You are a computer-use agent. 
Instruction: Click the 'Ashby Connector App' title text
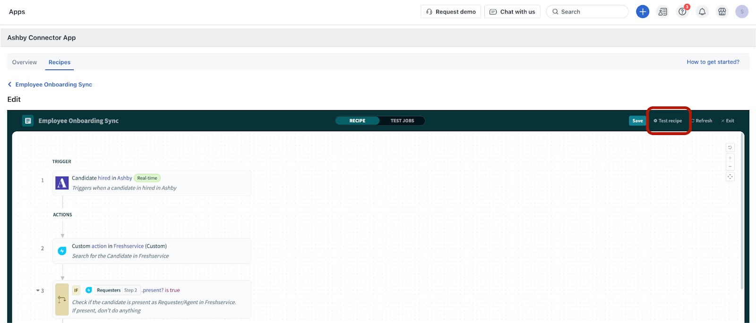(42, 38)
